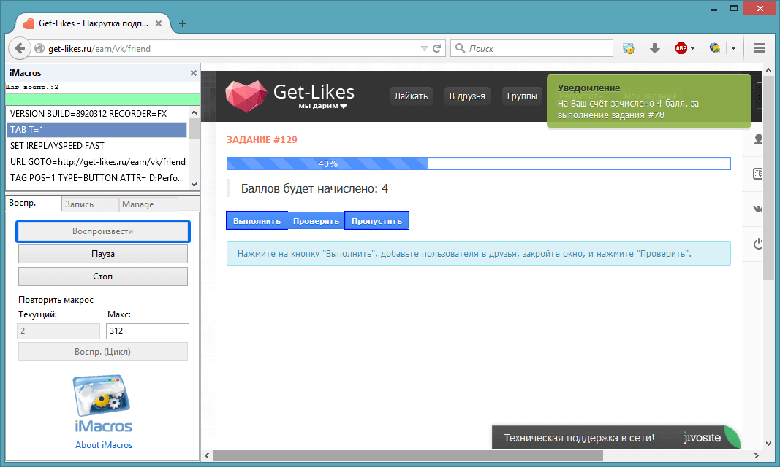The width and height of the screenshot is (780, 467).
Task: Click the Текущий field showing 2
Action: pyautogui.click(x=58, y=331)
